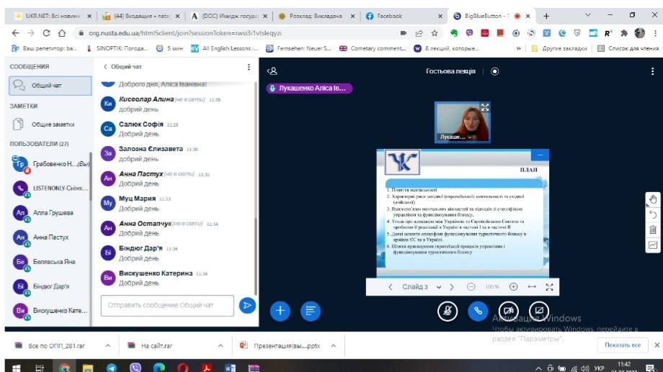Open the blue plus actions menu

pos(280,310)
